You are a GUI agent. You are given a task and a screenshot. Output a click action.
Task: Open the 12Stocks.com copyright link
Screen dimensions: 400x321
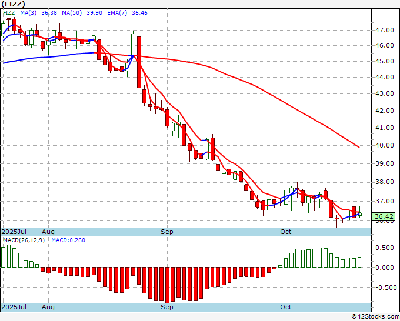(375, 317)
